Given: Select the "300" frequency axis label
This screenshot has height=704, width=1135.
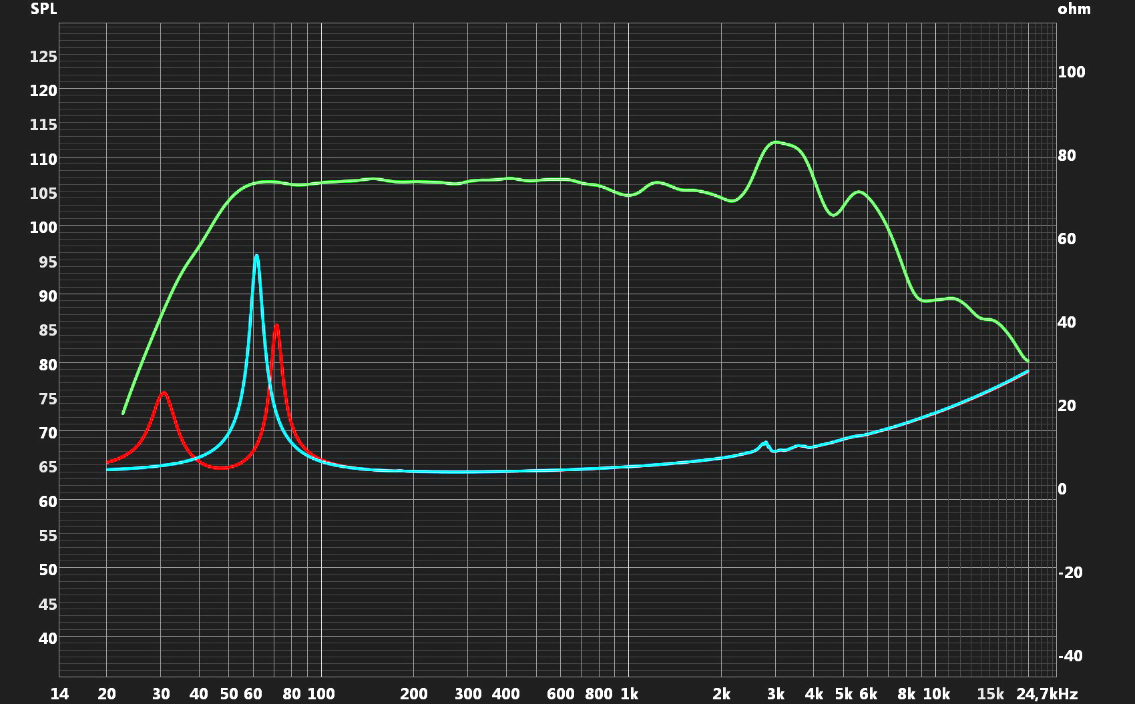Looking at the screenshot, I should [468, 694].
